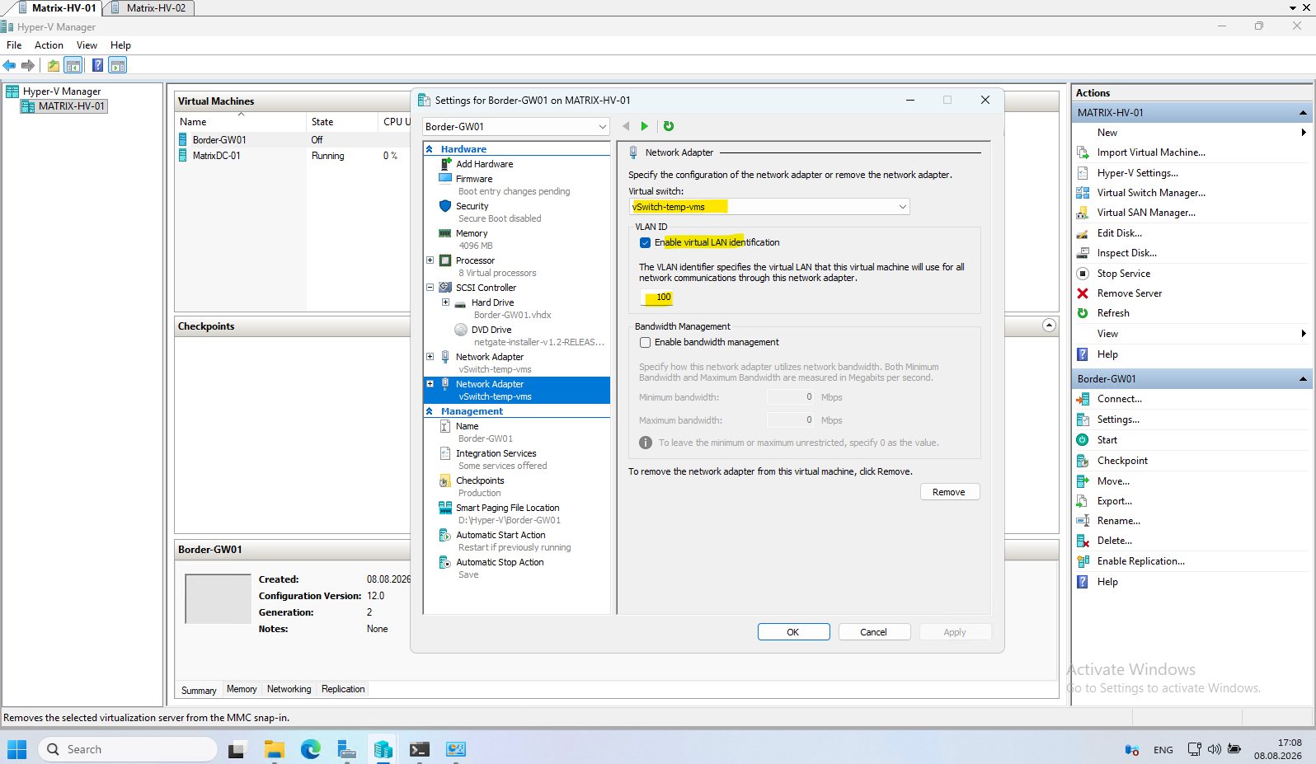Viewport: 1316px width, 764px height.
Task: Choose Edit Disk action
Action: (1119, 233)
